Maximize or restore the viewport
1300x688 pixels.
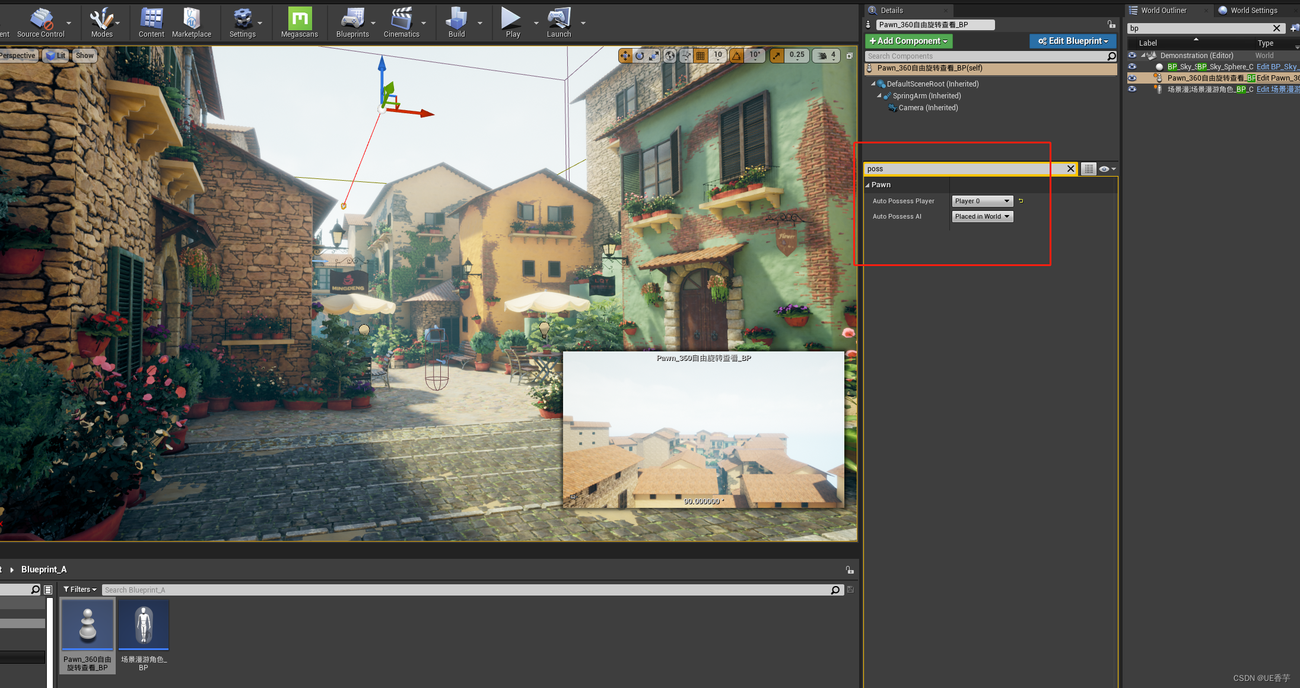point(850,56)
